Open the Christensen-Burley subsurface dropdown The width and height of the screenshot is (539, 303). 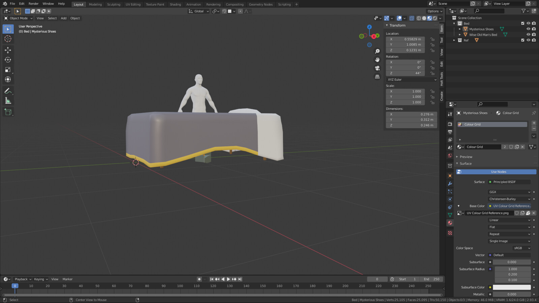tap(509, 199)
